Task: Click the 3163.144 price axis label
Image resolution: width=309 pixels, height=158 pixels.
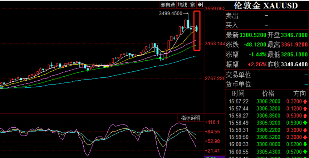Action: coord(215,44)
